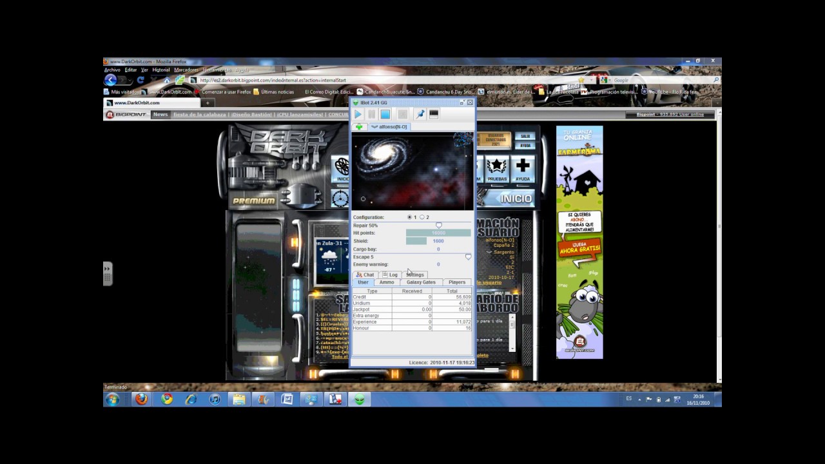This screenshot has width=825, height=464.
Task: Click the Firefox back arrow button
Action: tap(111, 80)
